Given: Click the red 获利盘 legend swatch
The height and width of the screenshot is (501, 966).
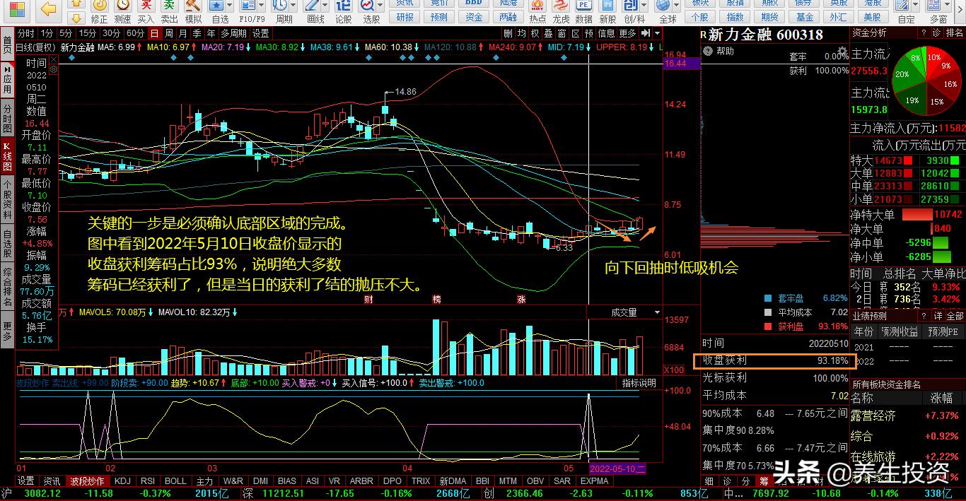Looking at the screenshot, I should [x=768, y=326].
